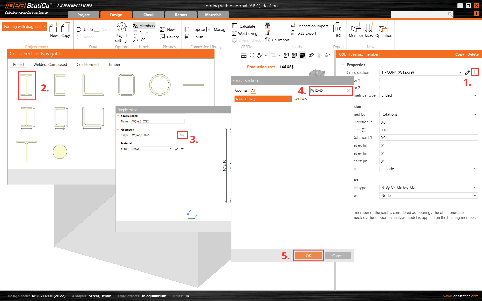Switch to the Check ribbon tab
Viewport: 482px width, 301px height.
click(148, 15)
